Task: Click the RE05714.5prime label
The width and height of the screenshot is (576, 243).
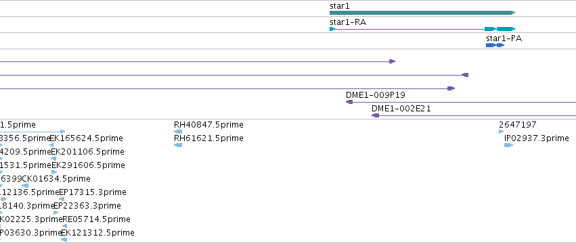Action: click(x=96, y=219)
